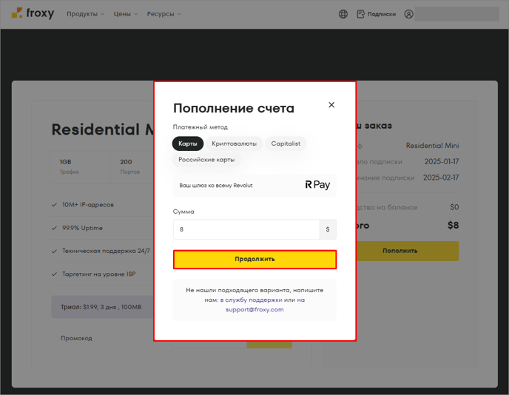Open the language globe icon
The height and width of the screenshot is (395, 509).
343,14
